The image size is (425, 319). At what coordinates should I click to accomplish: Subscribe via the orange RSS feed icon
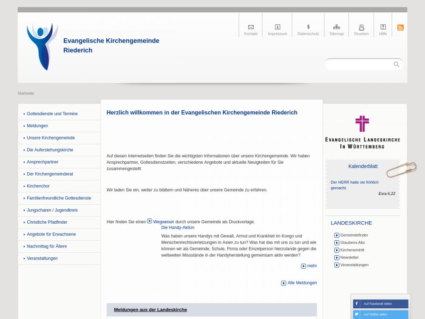click(x=400, y=28)
